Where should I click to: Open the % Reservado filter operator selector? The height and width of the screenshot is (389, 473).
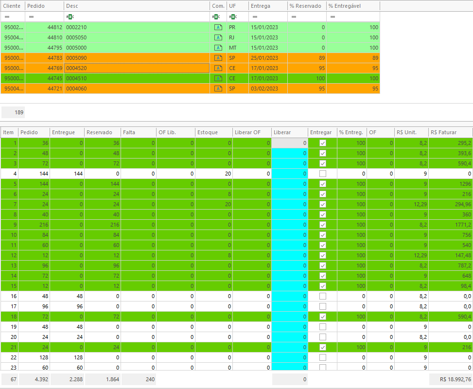[x=294, y=17]
